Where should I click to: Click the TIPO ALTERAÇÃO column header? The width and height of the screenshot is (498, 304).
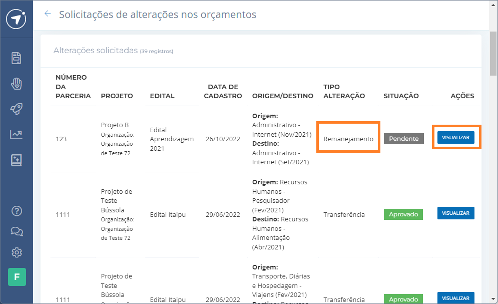344,91
